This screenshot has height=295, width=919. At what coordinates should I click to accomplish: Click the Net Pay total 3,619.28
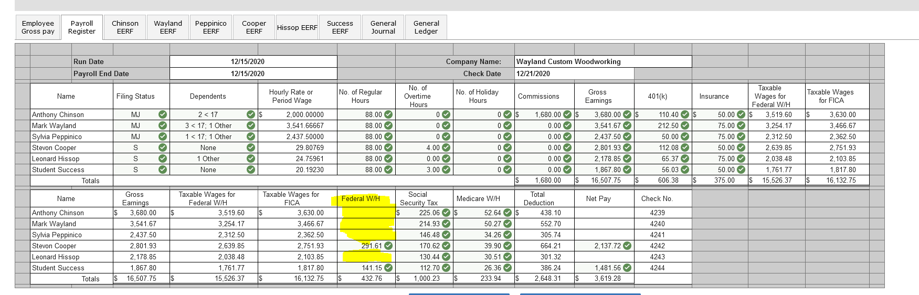point(604,278)
